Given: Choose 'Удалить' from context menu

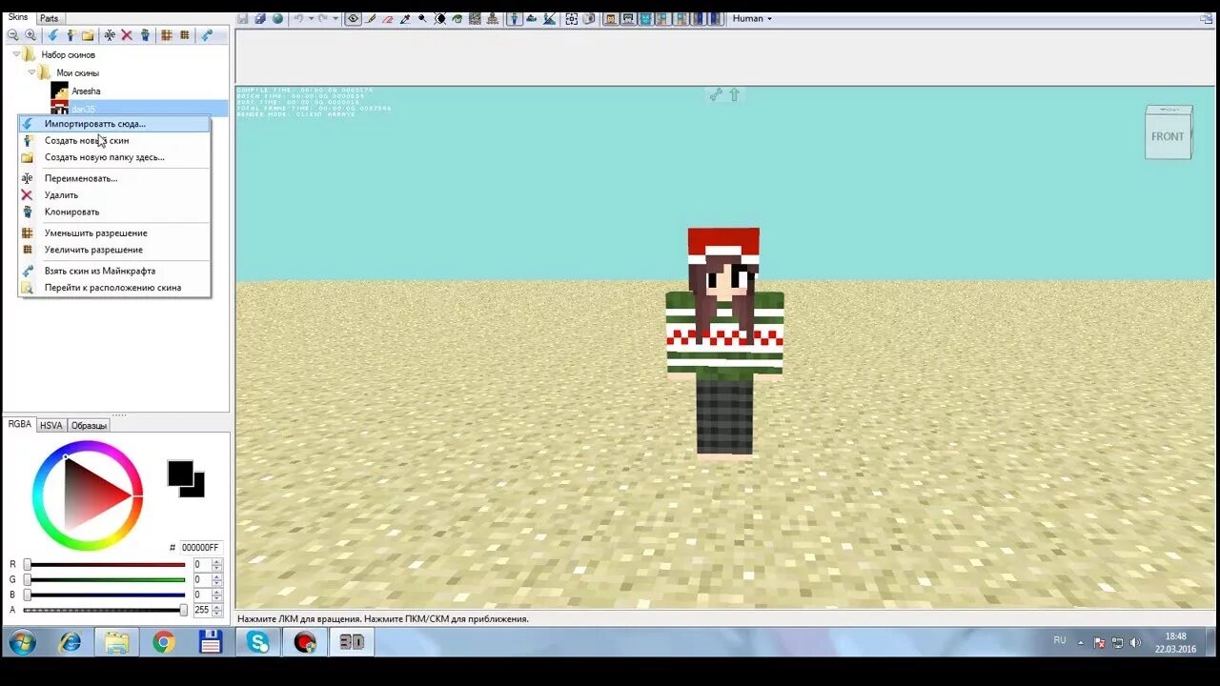Looking at the screenshot, I should click(114, 195).
